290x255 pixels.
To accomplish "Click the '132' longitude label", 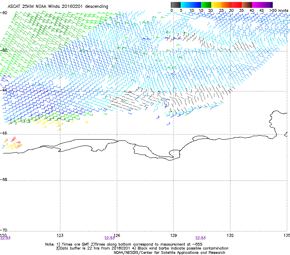I will coord(230,235).
